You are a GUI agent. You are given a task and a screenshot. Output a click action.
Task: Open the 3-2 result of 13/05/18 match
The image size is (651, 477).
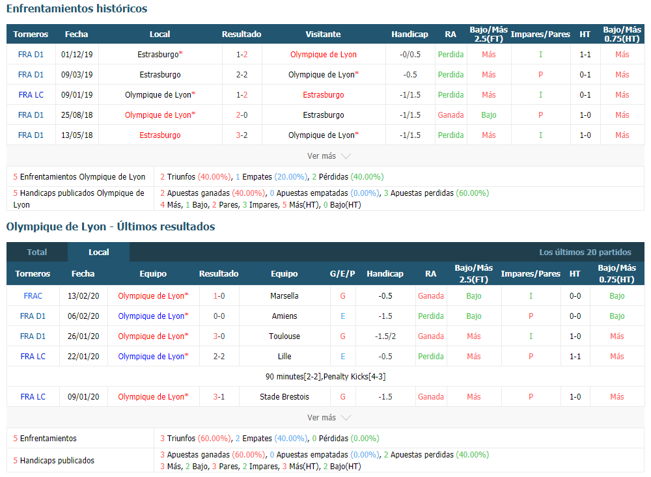click(242, 135)
